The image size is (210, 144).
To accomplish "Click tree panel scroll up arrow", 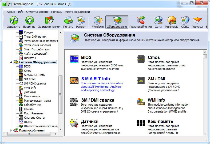I will tap(61, 33).
